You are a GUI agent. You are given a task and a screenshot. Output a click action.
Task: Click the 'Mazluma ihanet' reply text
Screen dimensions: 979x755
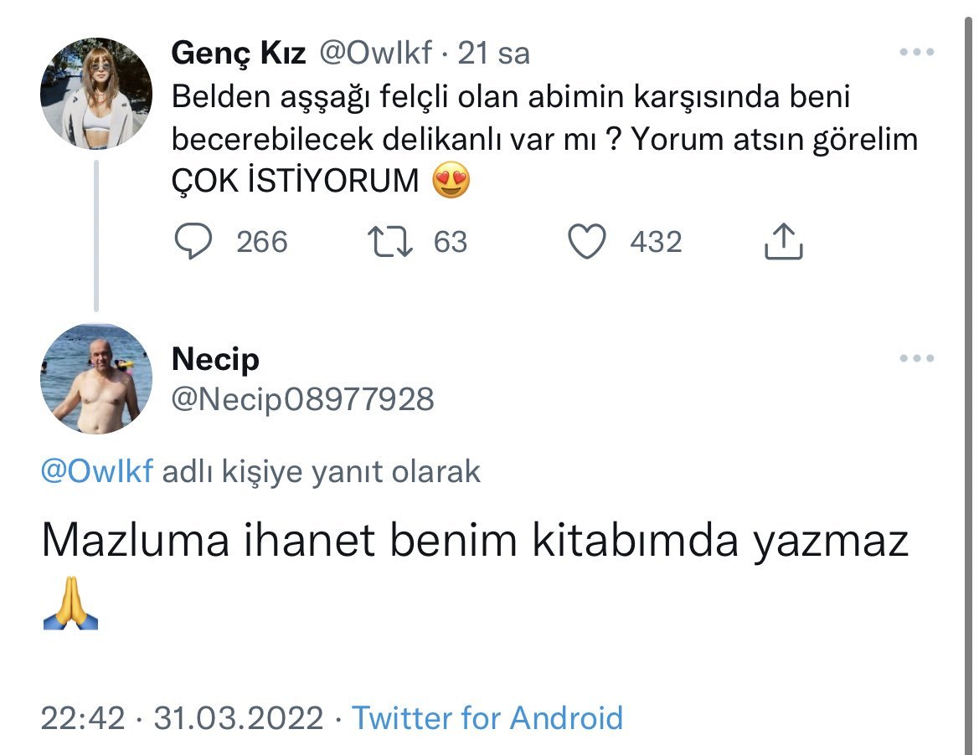click(x=474, y=542)
